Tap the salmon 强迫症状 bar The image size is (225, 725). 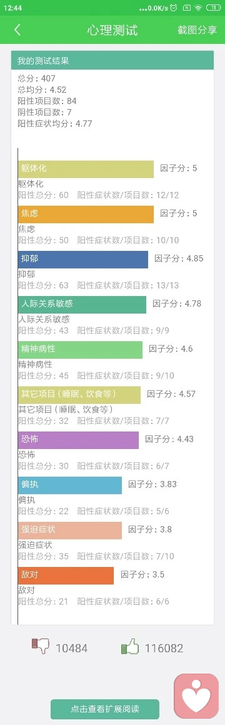pyautogui.click(x=70, y=531)
